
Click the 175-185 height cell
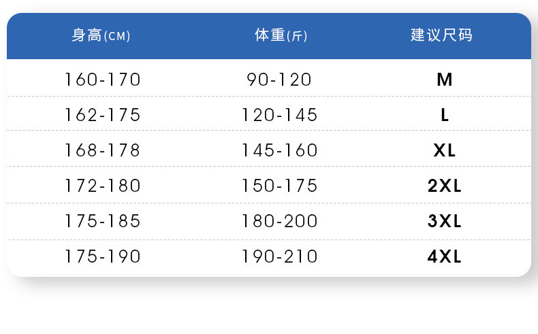coord(103,221)
